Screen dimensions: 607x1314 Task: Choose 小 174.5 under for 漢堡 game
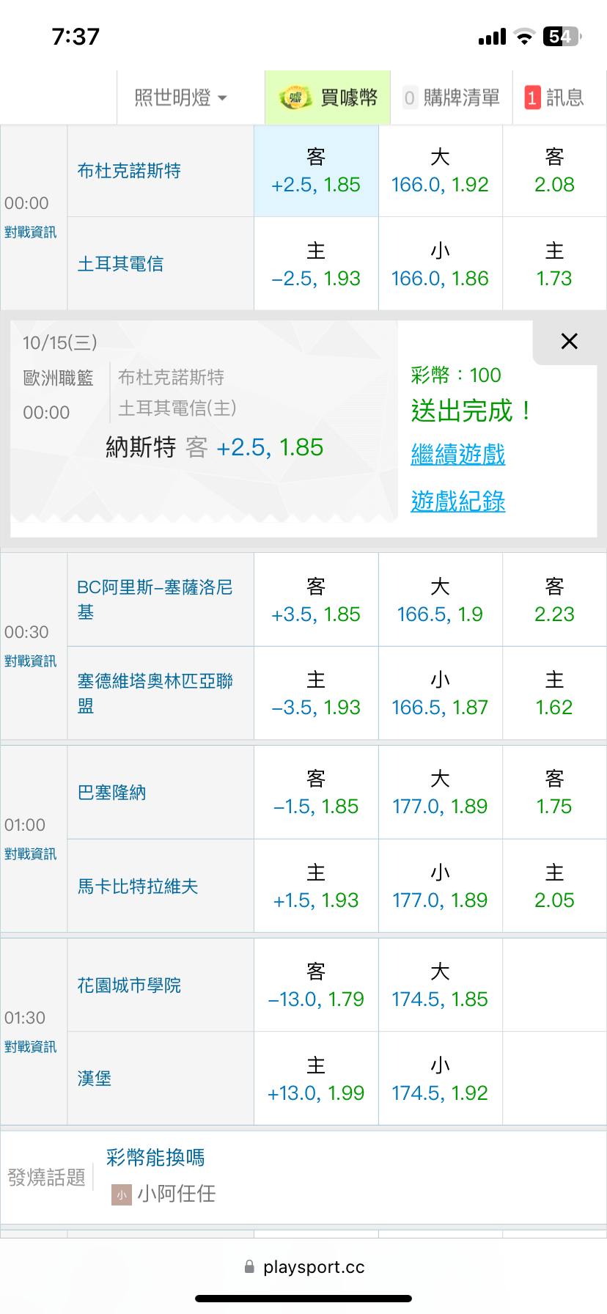tap(440, 1079)
